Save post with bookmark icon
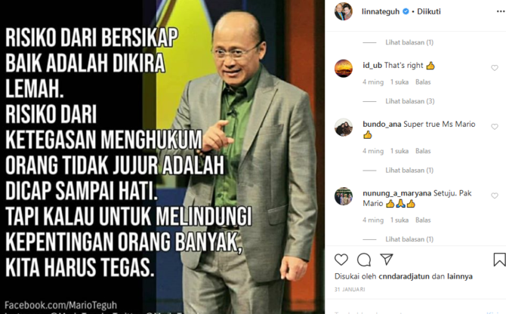 point(499,260)
